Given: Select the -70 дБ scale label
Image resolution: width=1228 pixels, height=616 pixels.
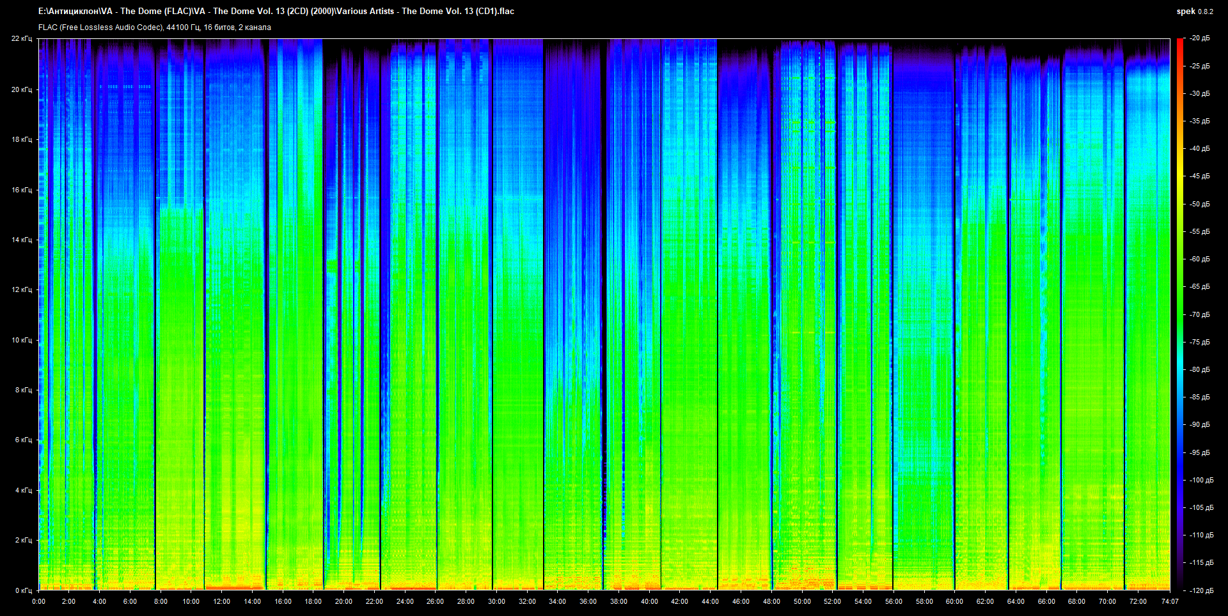Looking at the screenshot, I should [1199, 314].
